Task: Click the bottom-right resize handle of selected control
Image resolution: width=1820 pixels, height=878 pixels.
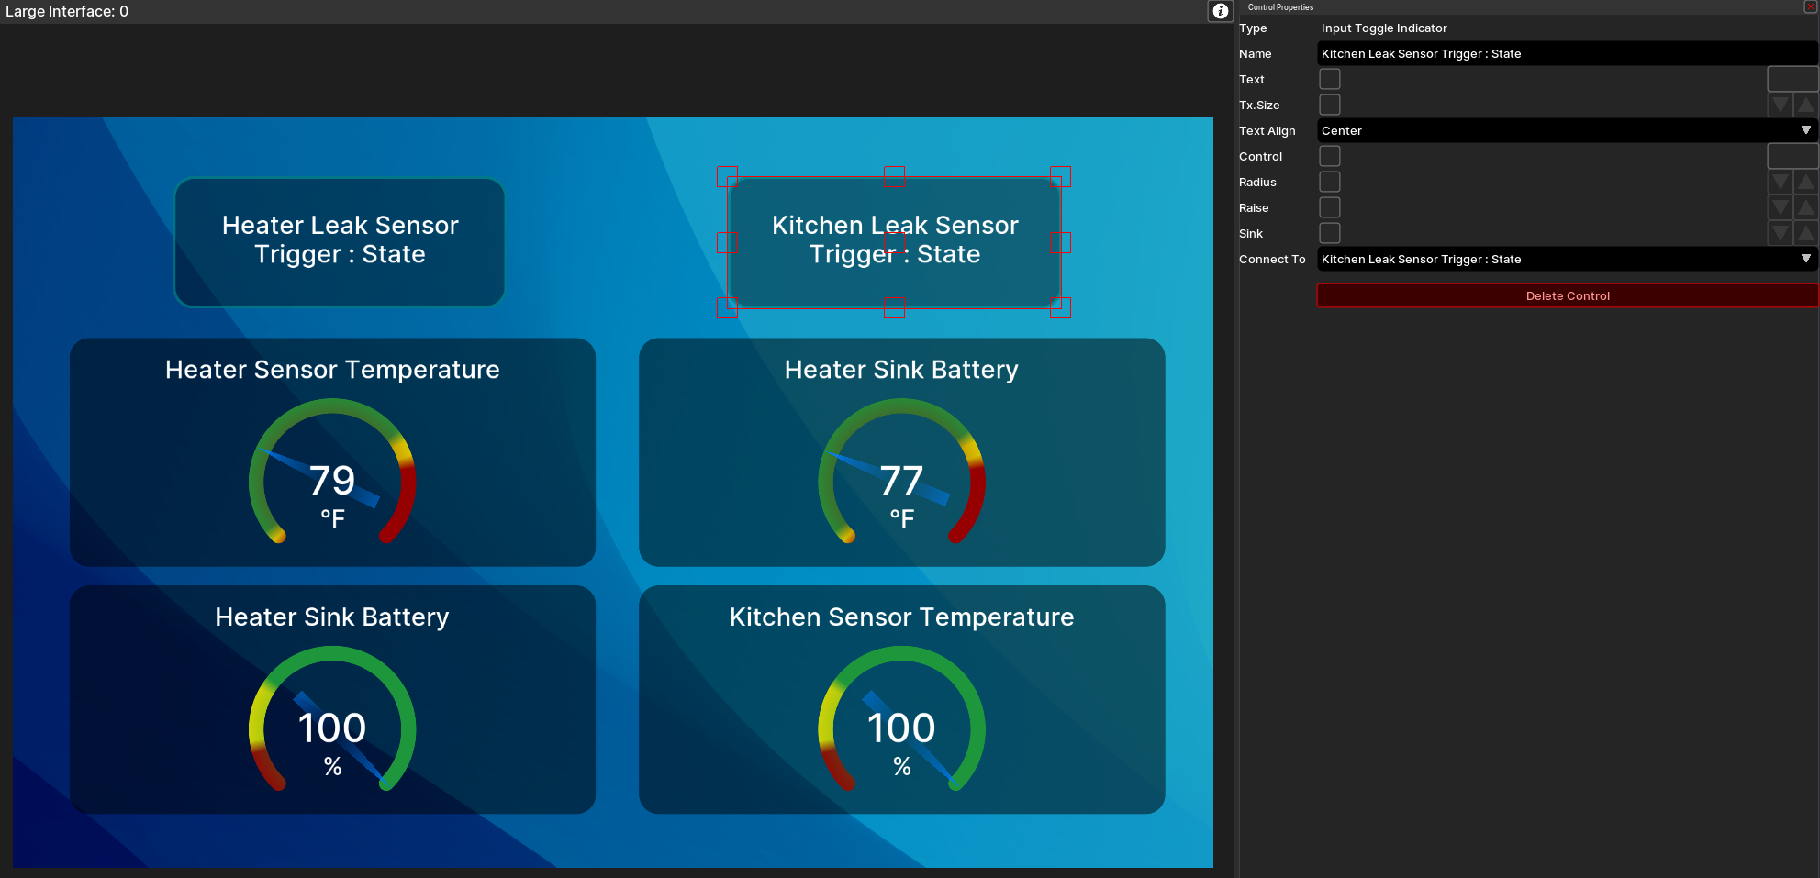Action: coord(1060,307)
